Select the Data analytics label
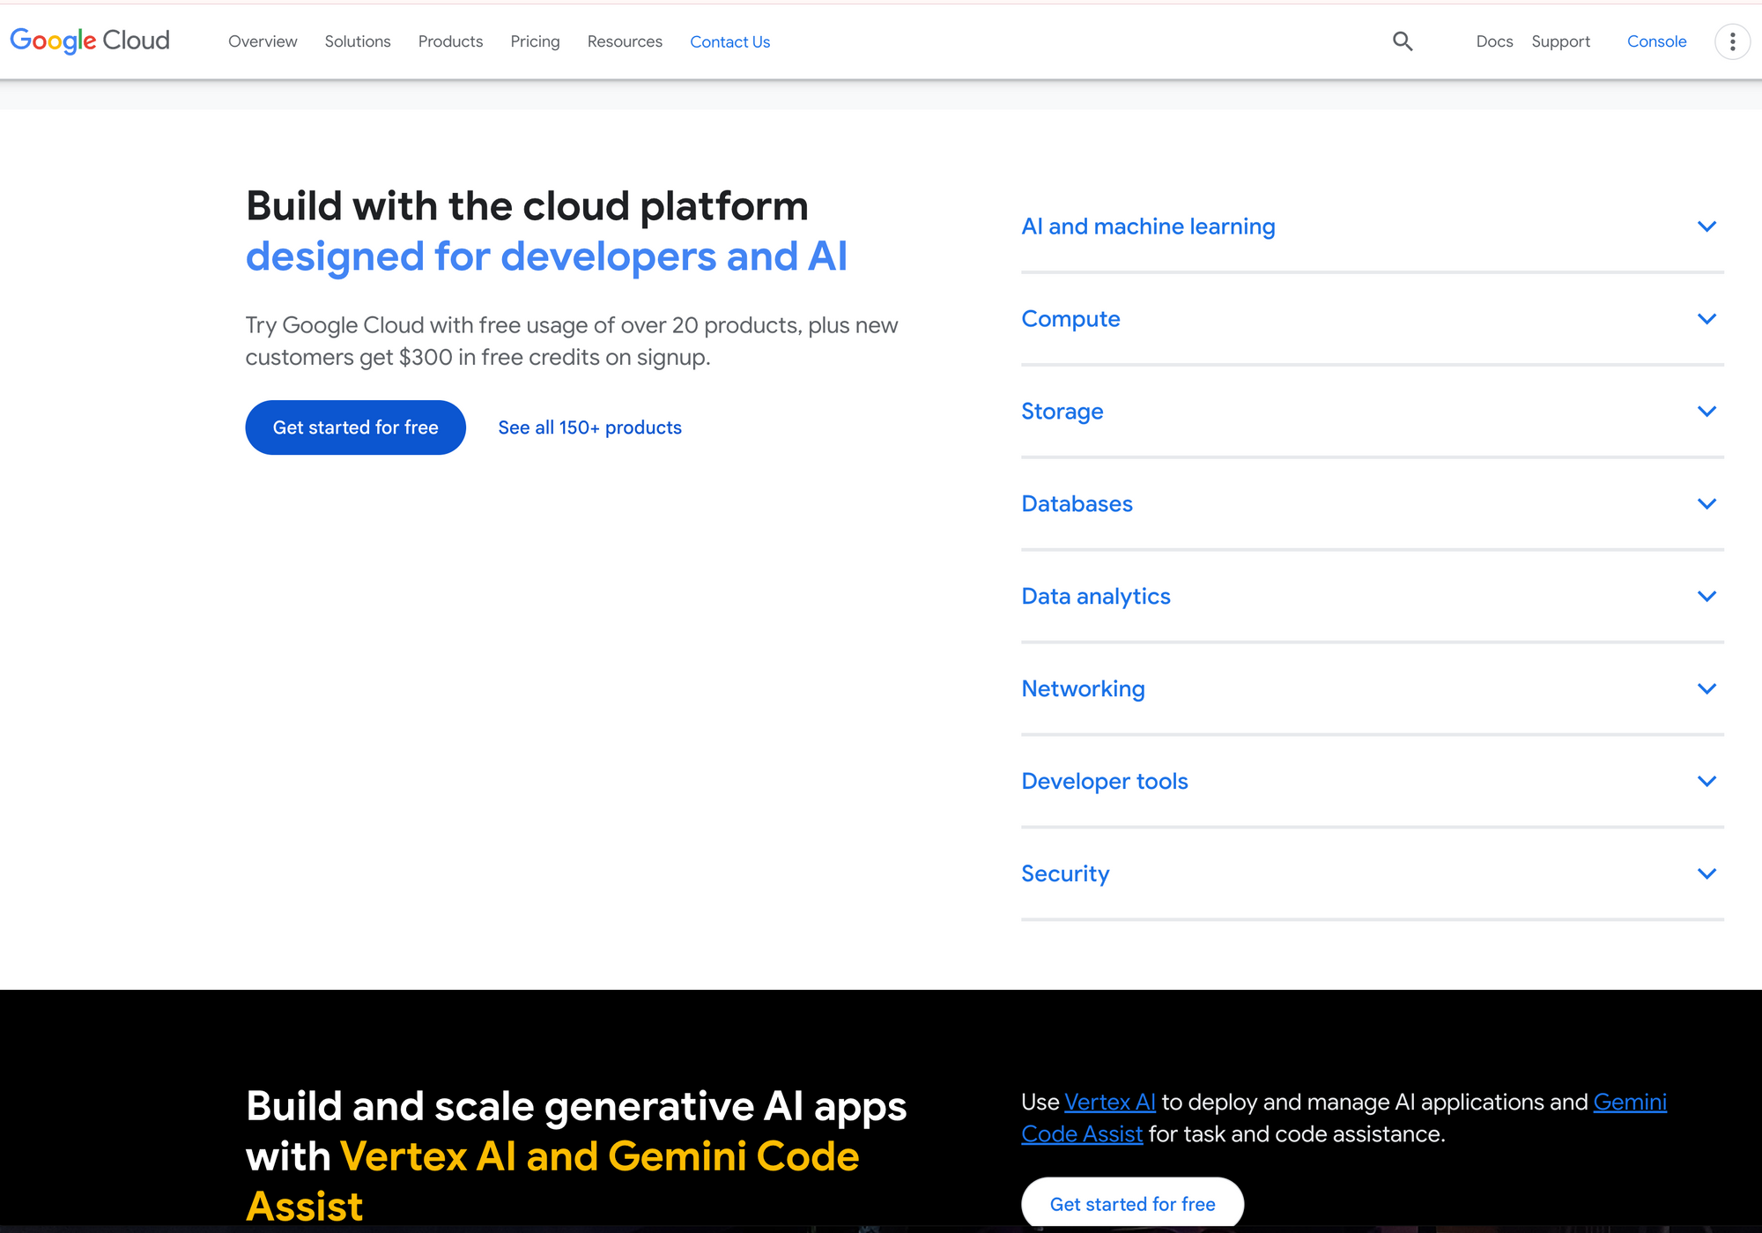1762x1233 pixels. 1095,597
